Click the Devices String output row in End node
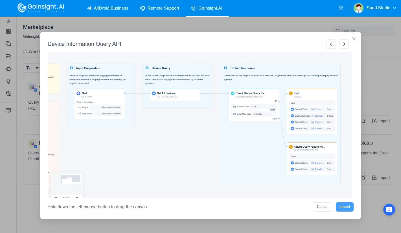Screen dimensions: 401x233 coord(312,116)
